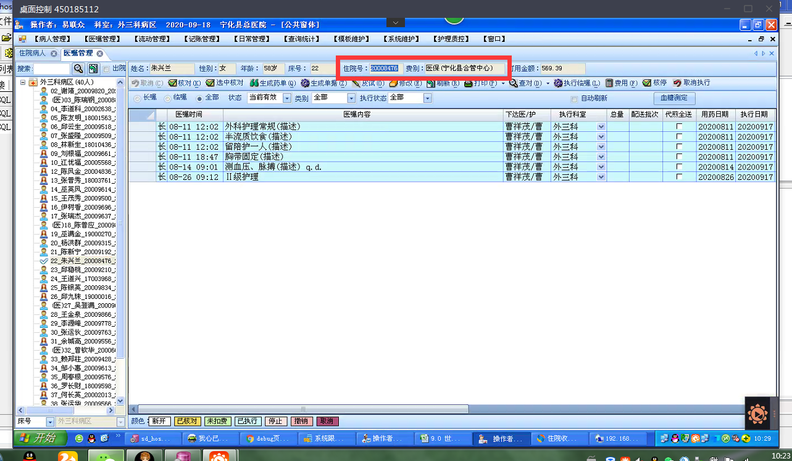Open the 打印 dropdown arrow
Screen dimensions: 792x461
[503, 83]
